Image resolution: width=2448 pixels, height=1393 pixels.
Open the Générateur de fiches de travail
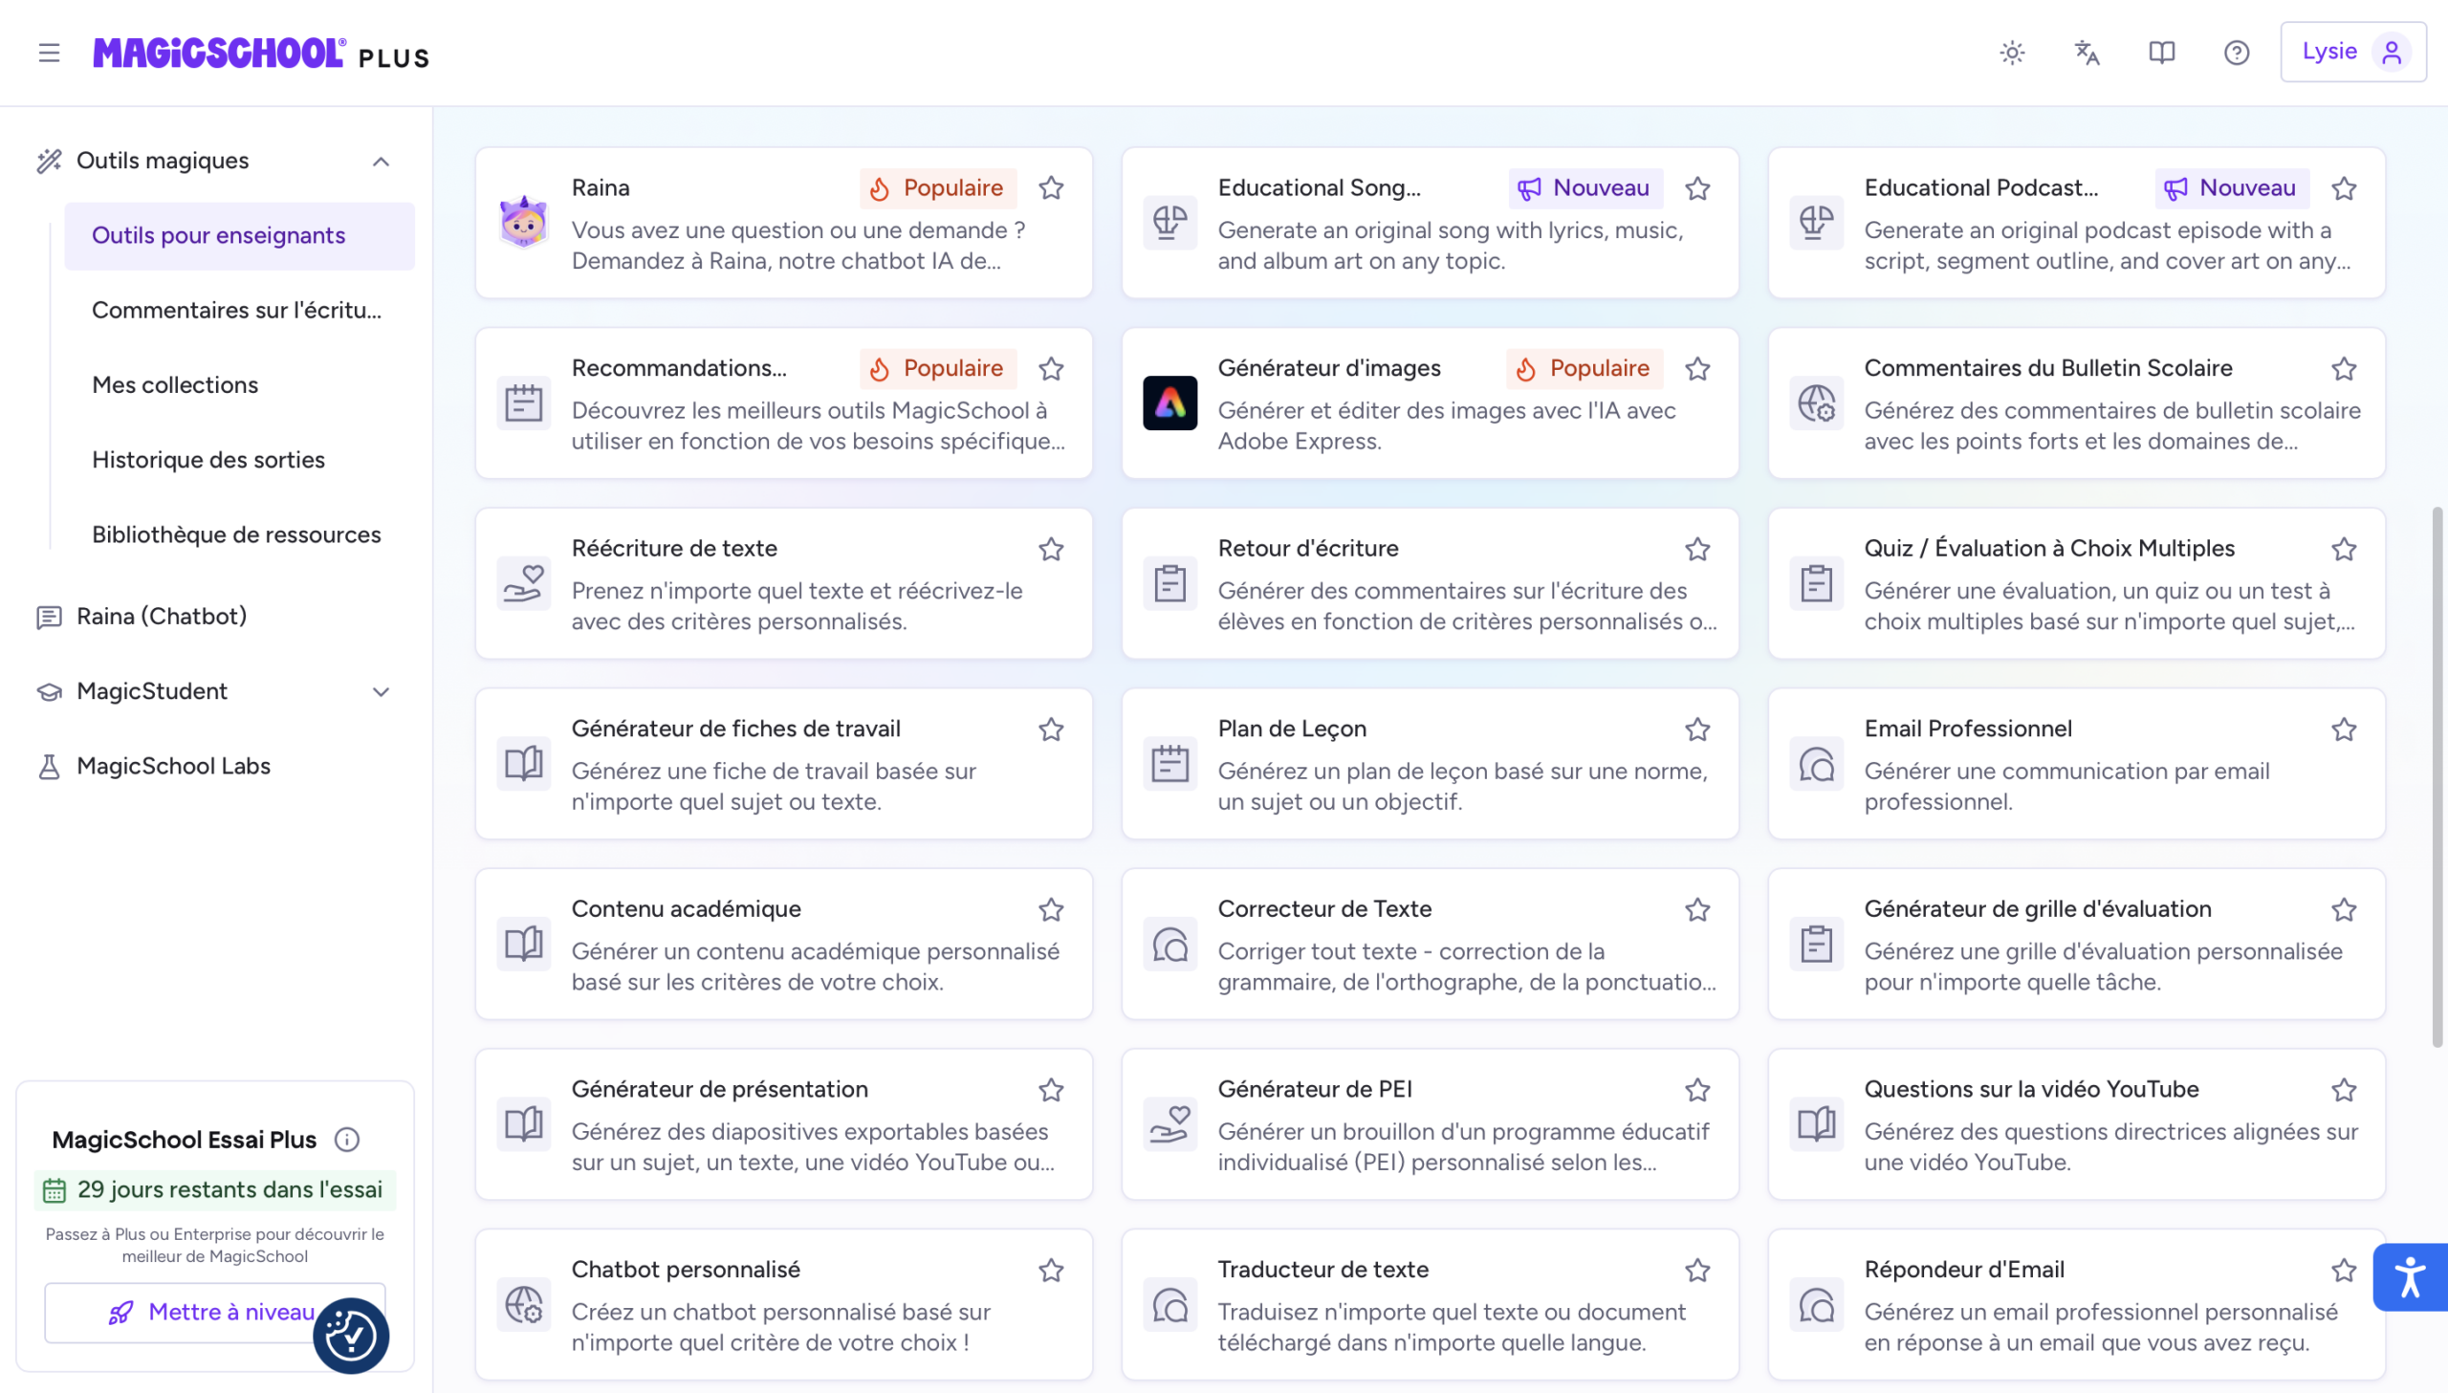pos(783,764)
